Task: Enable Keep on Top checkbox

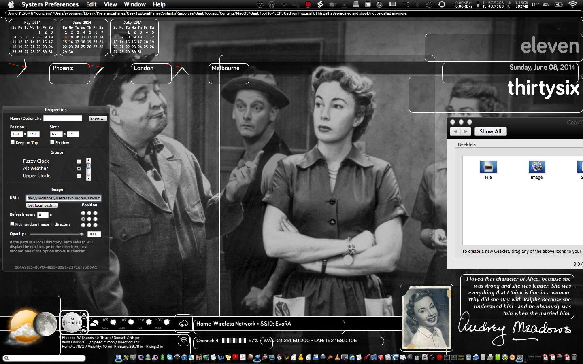Action: (12, 142)
